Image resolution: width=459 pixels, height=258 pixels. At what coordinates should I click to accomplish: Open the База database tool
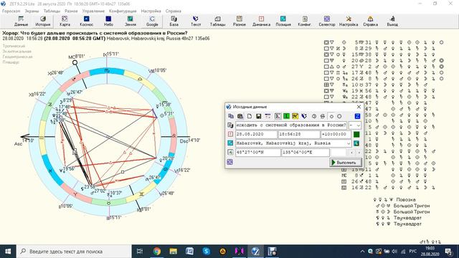coord(174,21)
